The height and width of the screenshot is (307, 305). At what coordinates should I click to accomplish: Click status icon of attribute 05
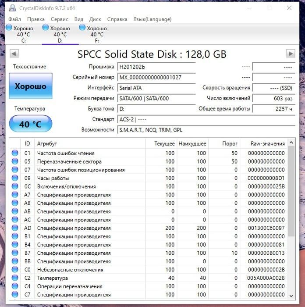15,161
